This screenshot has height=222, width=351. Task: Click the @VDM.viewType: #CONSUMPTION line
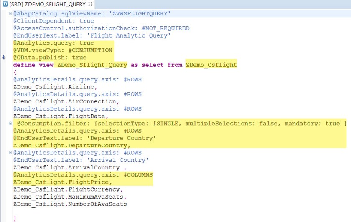(x=63, y=50)
